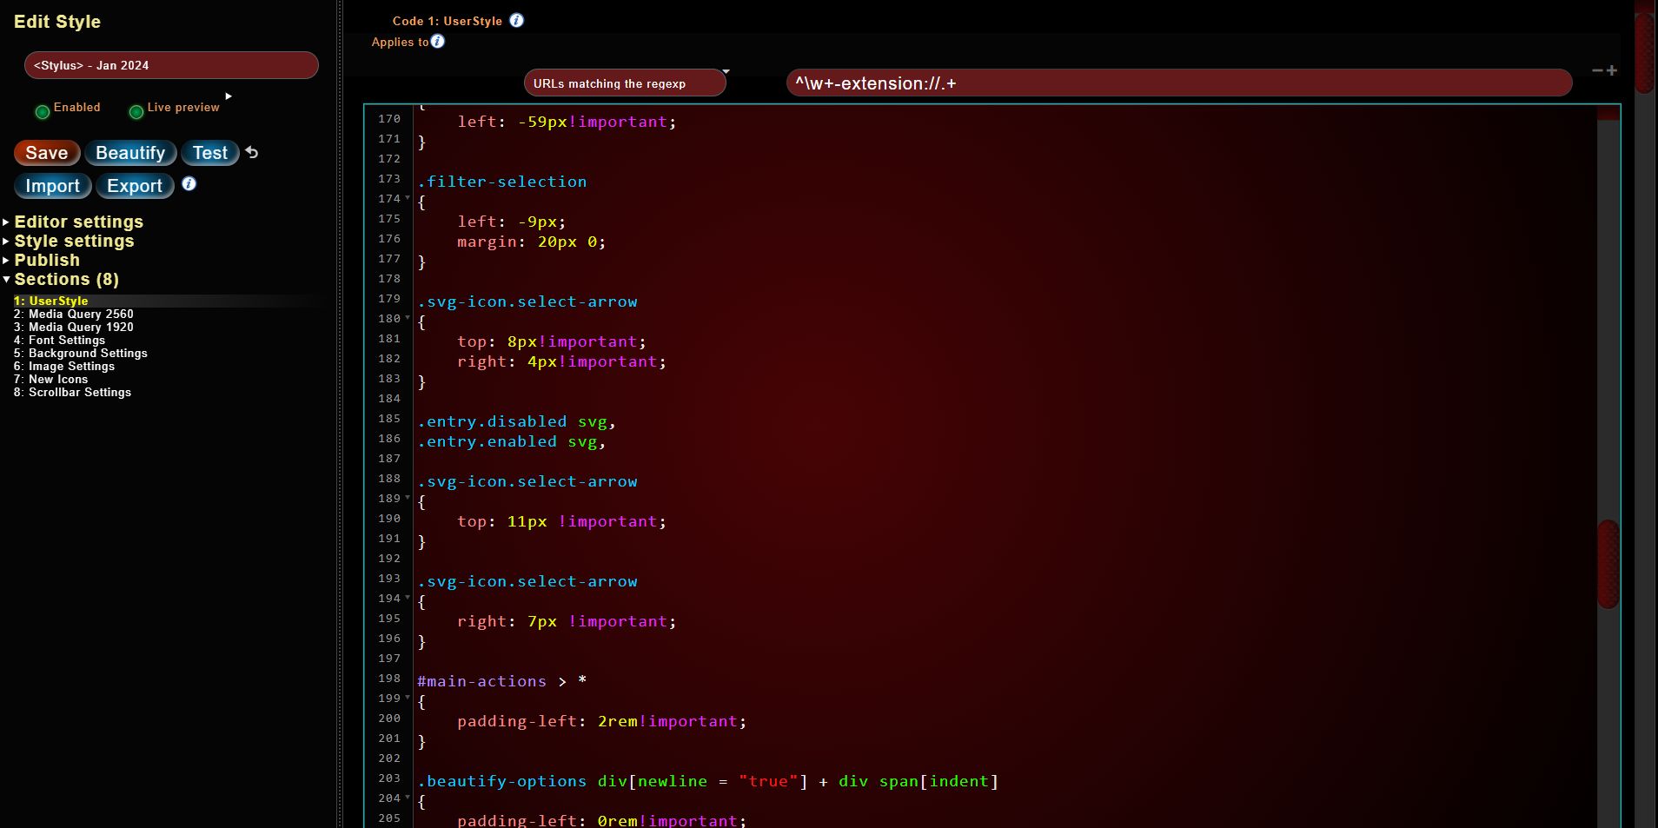Jump to section 7: New Icons
1658x828 pixels.
coord(50,379)
